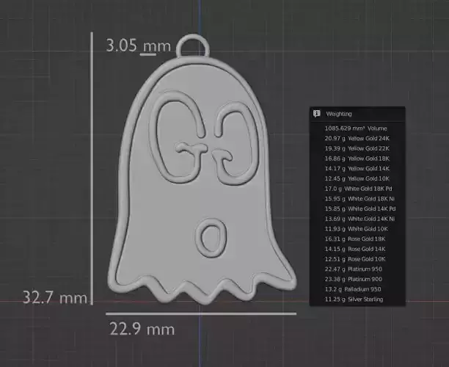Click the Weighting panel title

[339, 114]
